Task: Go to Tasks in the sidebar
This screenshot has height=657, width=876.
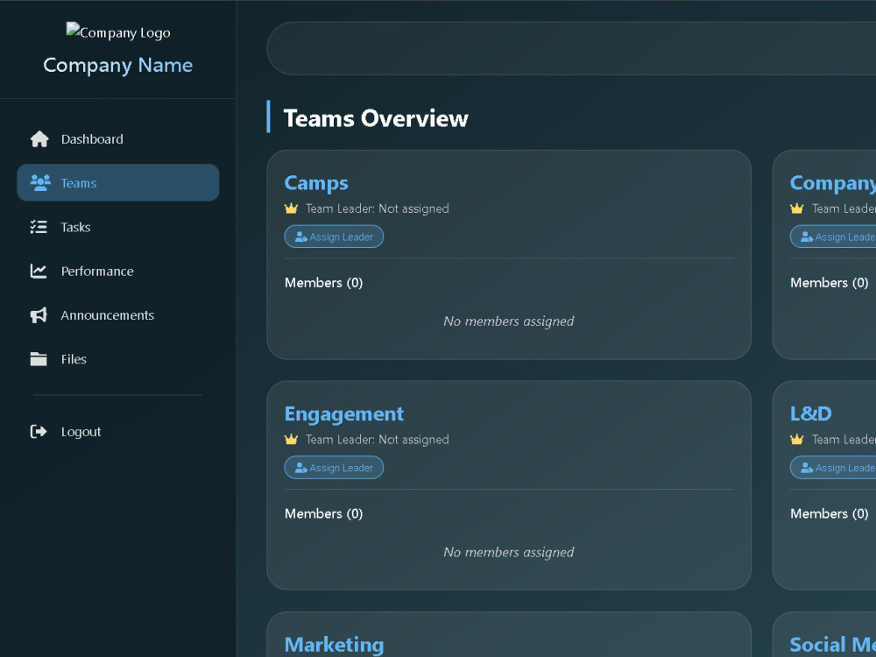Action: click(118, 227)
